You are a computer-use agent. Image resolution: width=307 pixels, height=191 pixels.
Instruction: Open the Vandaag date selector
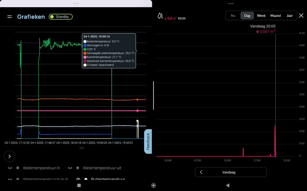[231, 172]
